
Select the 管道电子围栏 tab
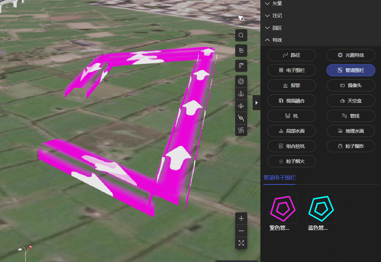[279, 178]
